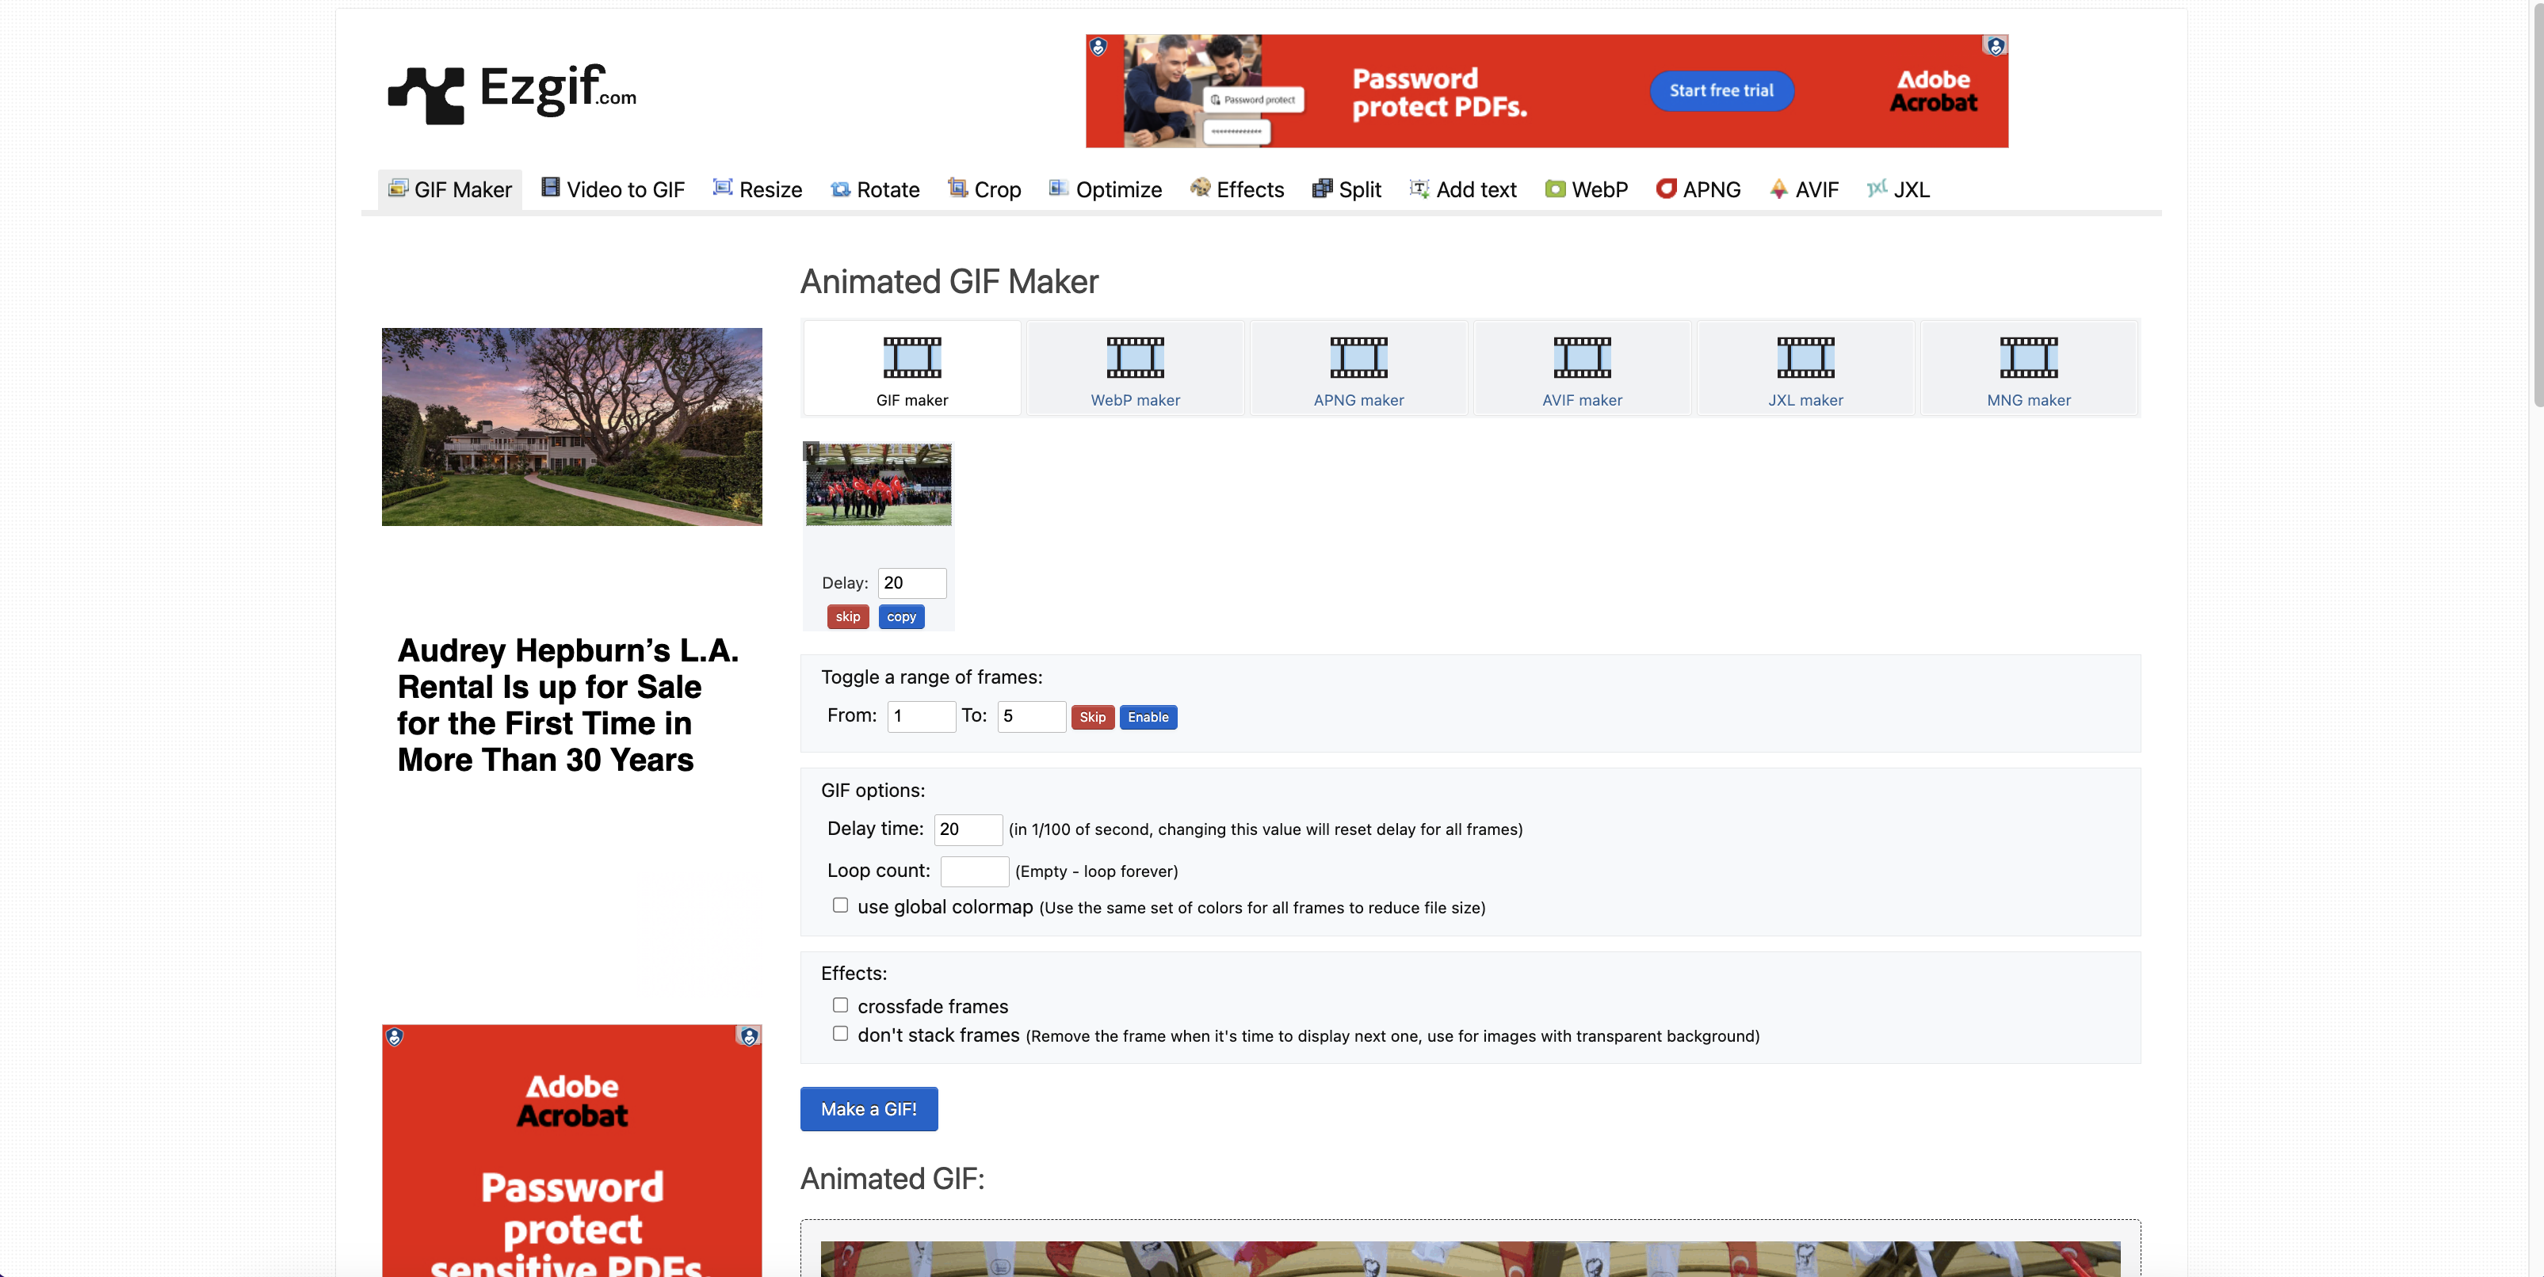
Task: Enable the use global colormap checkbox
Action: [840, 905]
